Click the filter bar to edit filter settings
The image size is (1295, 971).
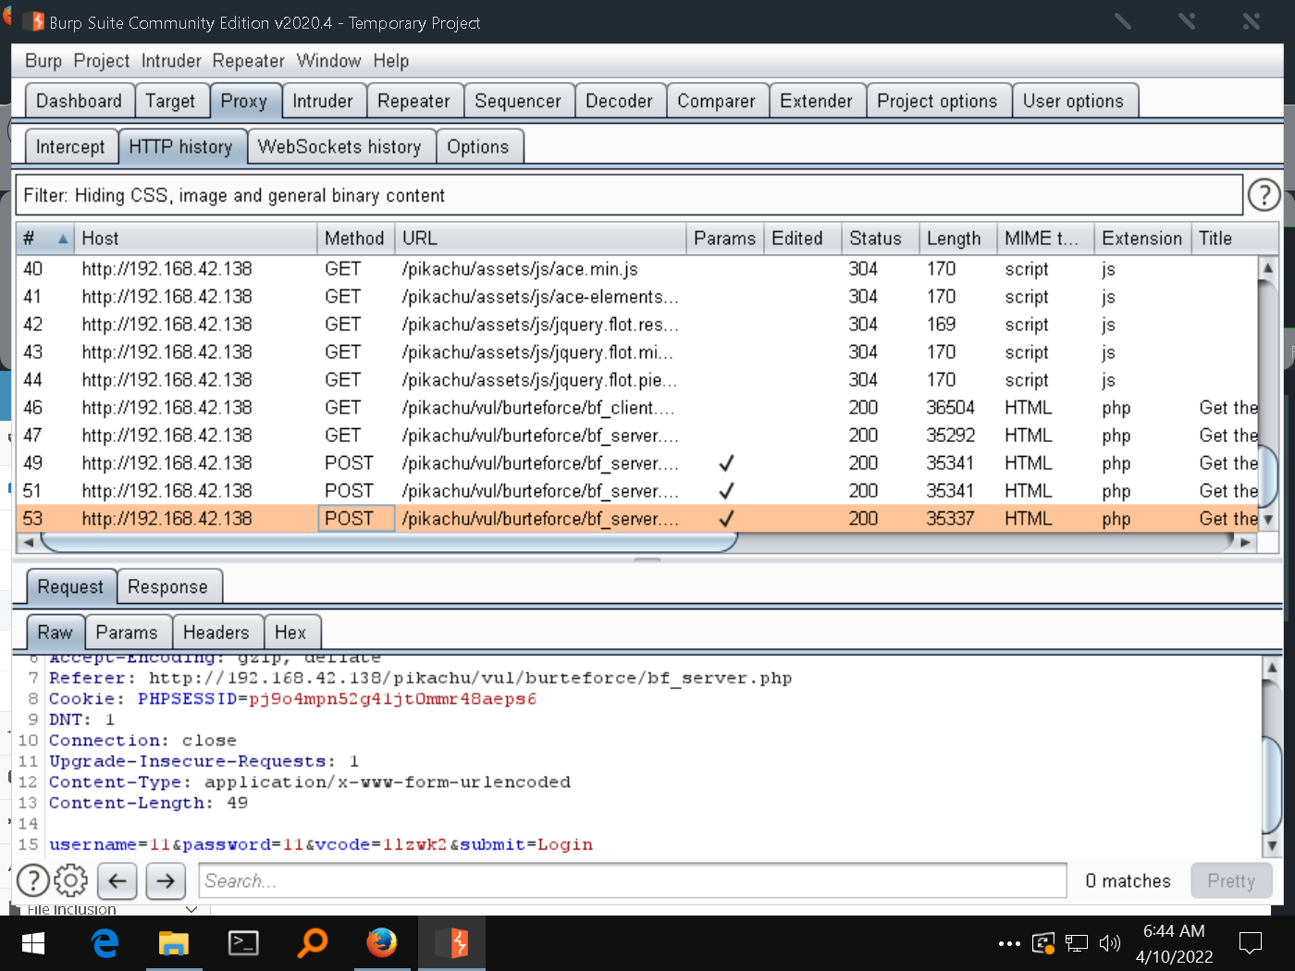click(629, 195)
